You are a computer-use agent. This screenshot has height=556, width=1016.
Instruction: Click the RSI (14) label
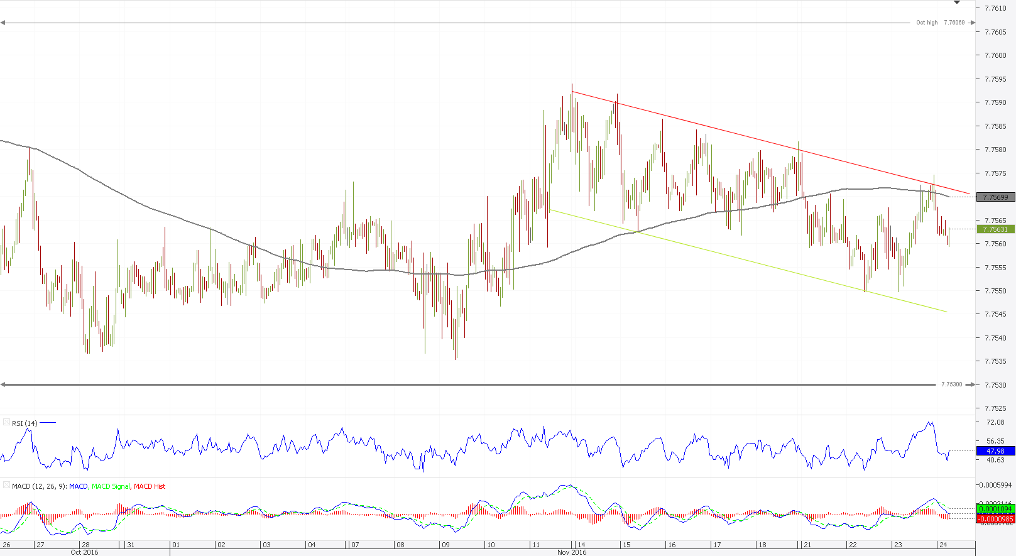click(25, 423)
